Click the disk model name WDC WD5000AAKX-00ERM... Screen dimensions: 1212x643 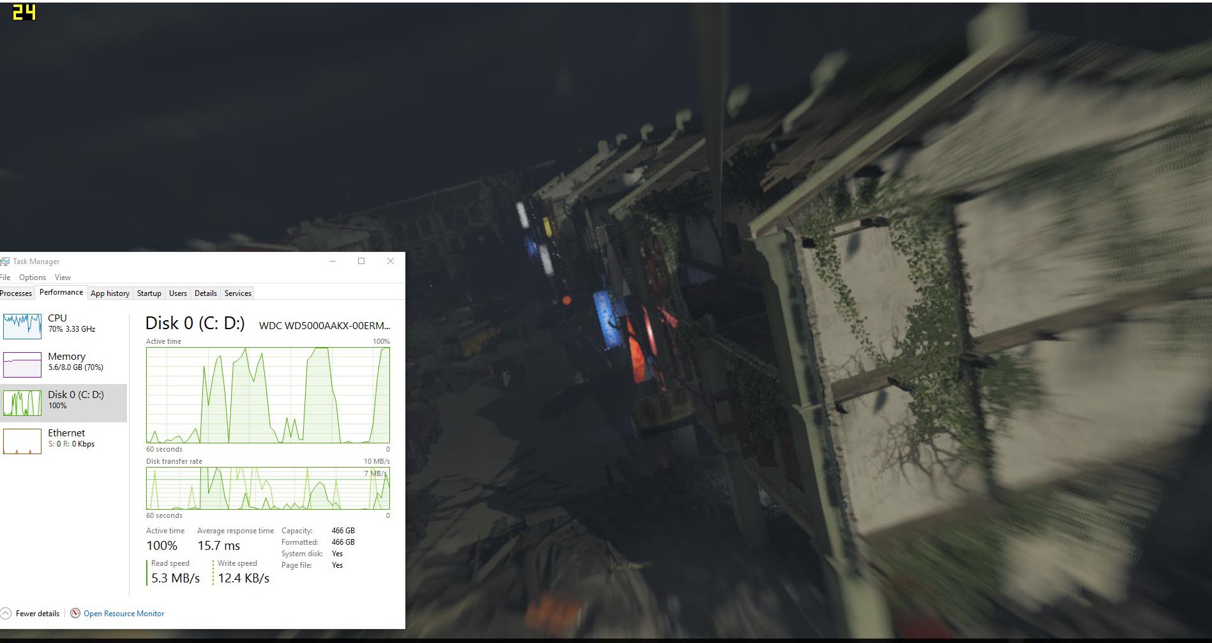(324, 325)
